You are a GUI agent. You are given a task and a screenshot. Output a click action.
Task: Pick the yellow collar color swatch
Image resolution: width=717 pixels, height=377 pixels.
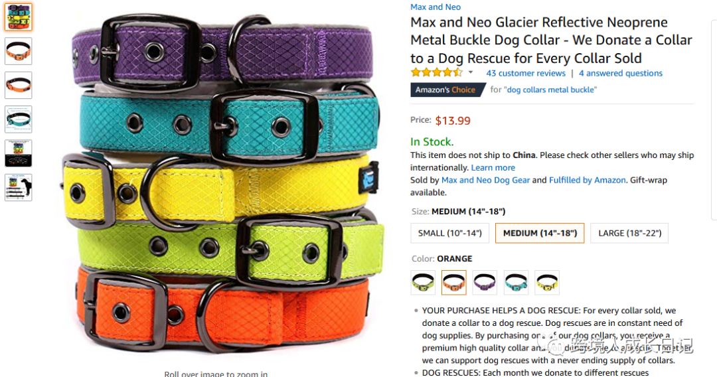pyautogui.click(x=547, y=282)
